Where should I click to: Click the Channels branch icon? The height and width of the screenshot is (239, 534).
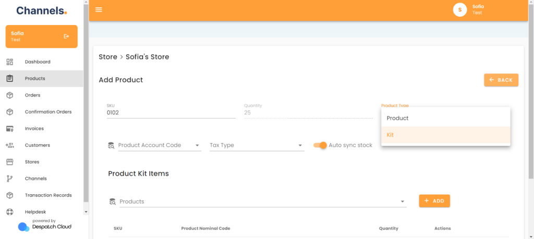pos(10,179)
